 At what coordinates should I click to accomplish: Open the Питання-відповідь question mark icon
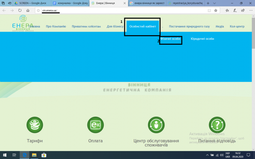217,125
